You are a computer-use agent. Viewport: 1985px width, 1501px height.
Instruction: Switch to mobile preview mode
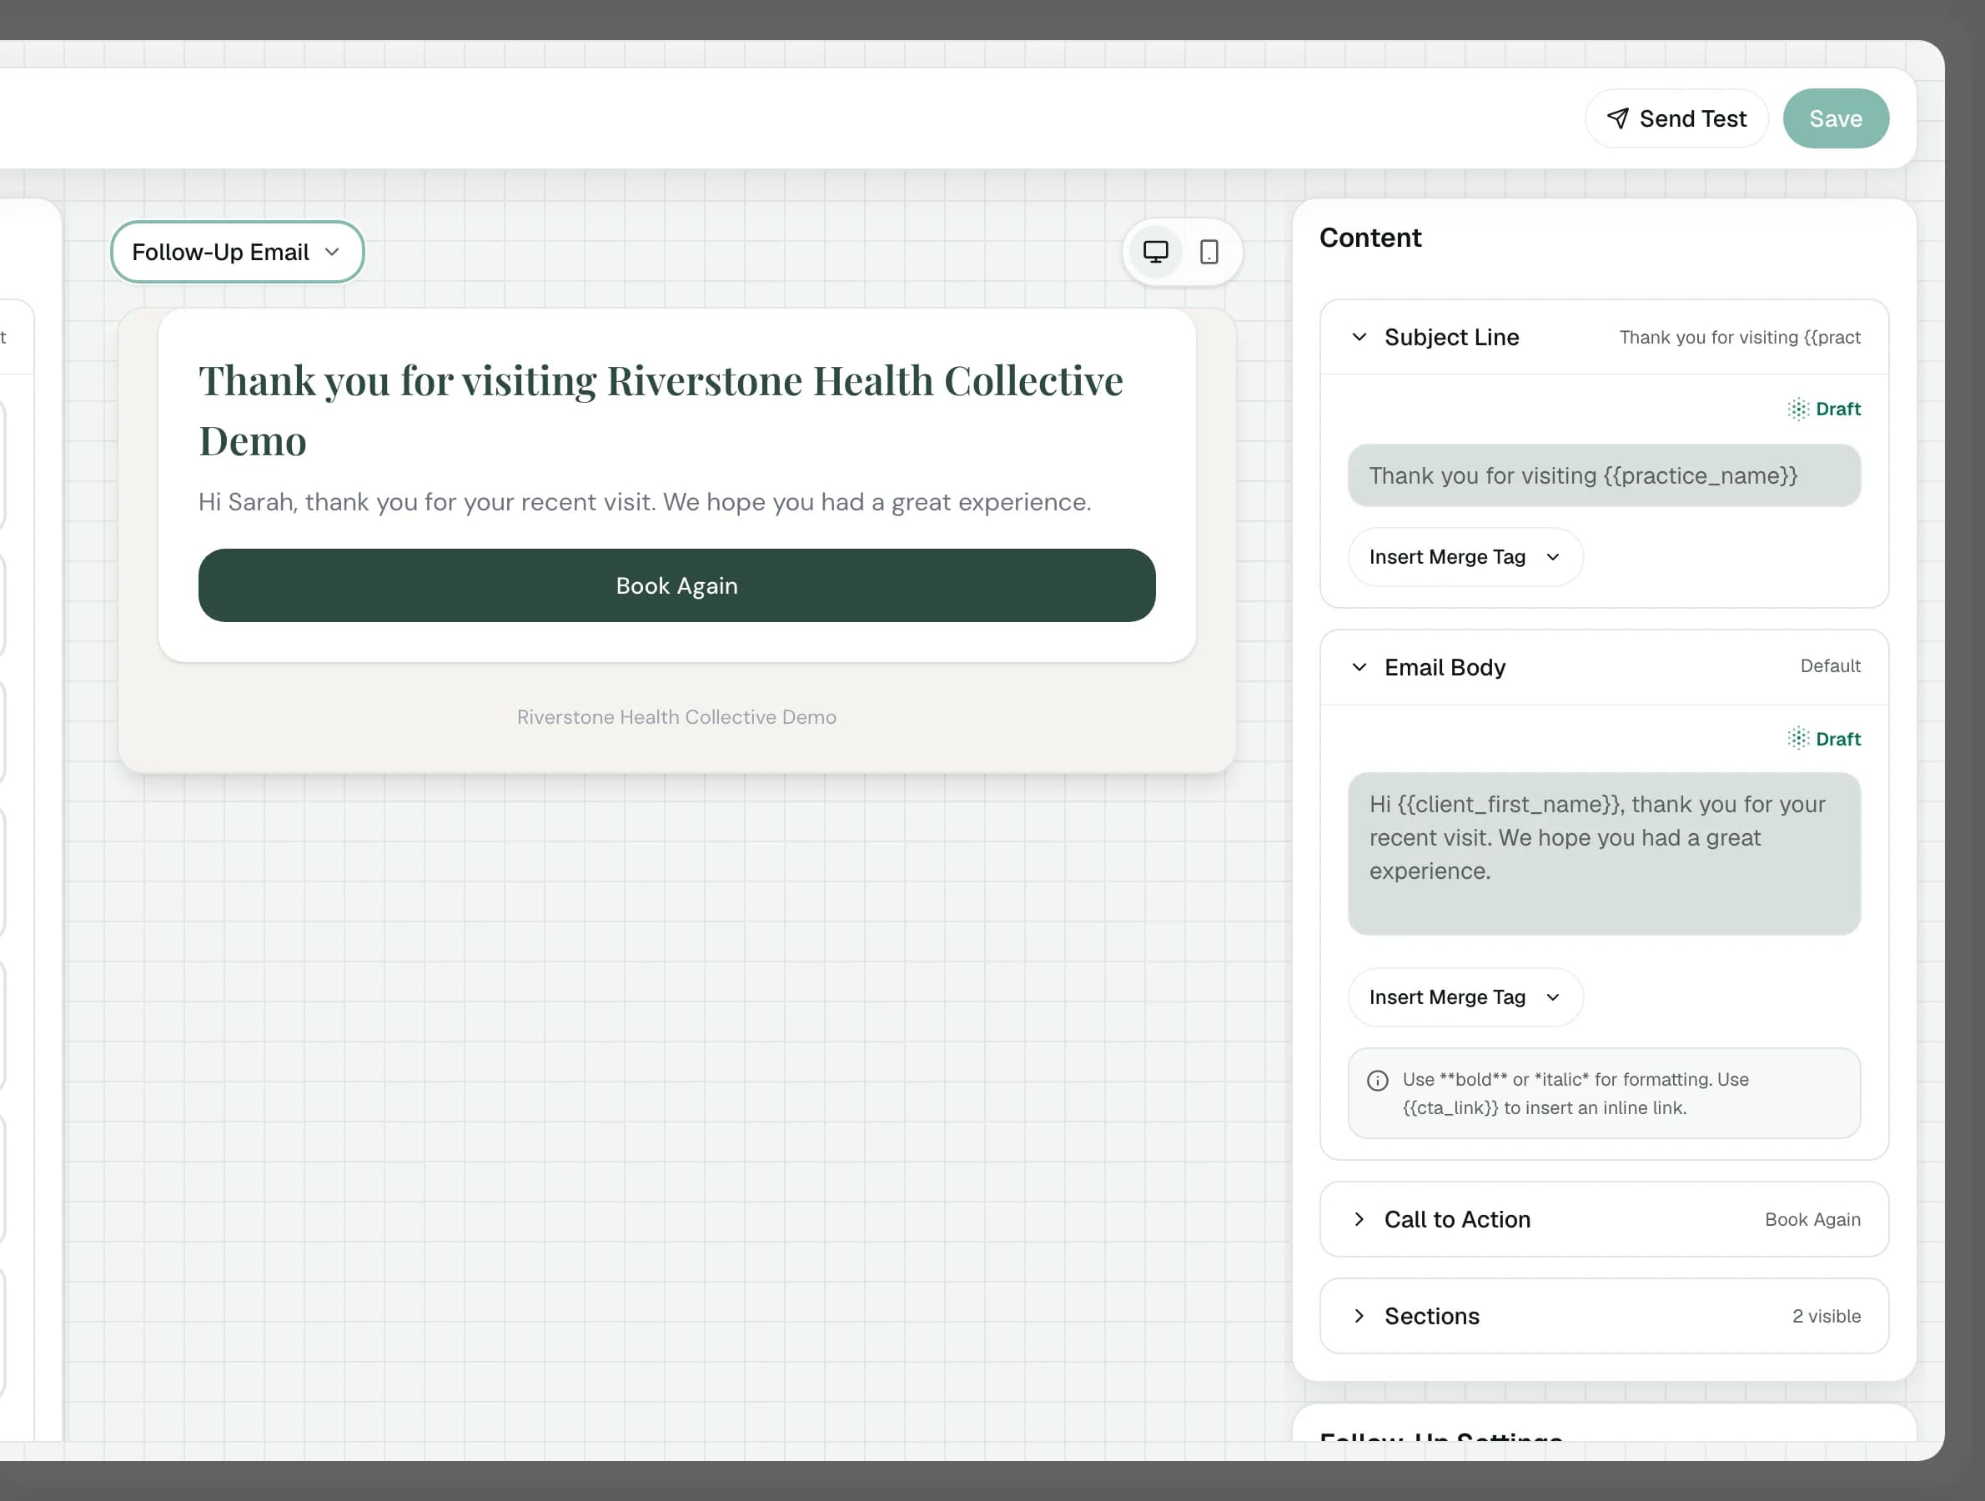1209,252
